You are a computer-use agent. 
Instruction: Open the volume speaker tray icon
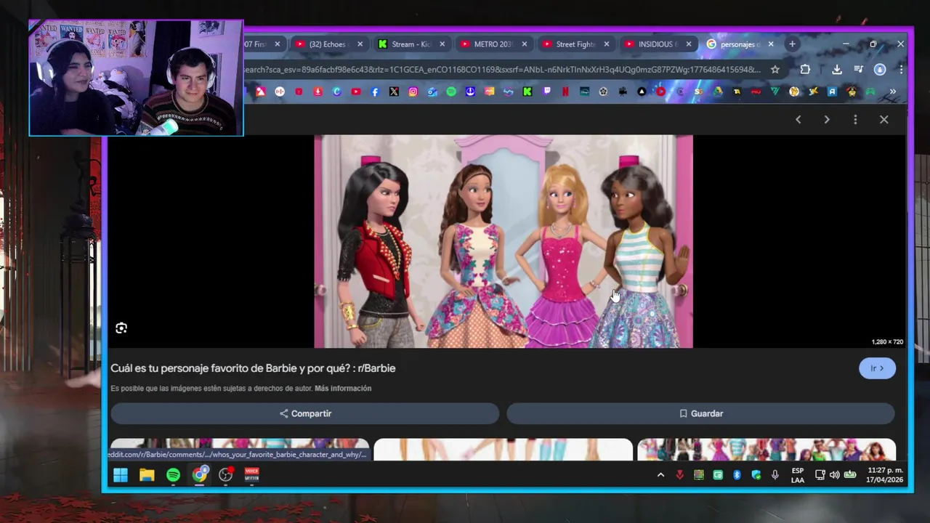(x=834, y=475)
